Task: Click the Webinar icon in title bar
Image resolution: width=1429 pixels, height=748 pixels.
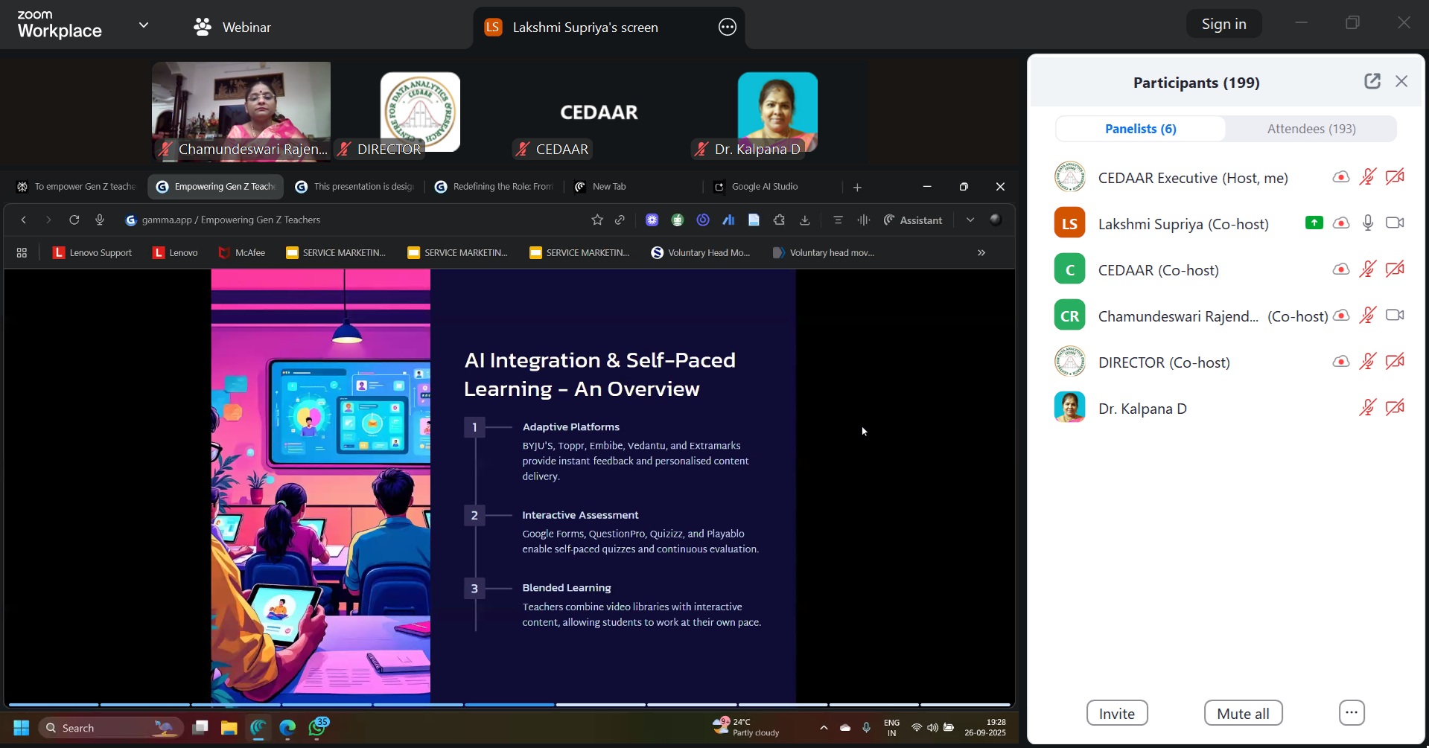Action: 202,28
